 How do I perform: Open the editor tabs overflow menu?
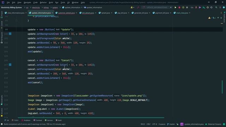point(221,13)
